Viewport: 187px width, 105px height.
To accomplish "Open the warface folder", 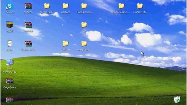I will point(65,6).
